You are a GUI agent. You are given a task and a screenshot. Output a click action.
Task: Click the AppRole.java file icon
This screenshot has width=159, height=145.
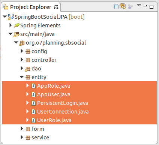click(x=33, y=86)
